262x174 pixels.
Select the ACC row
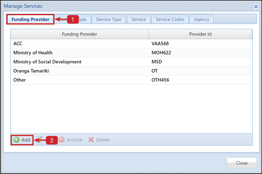pos(131,44)
